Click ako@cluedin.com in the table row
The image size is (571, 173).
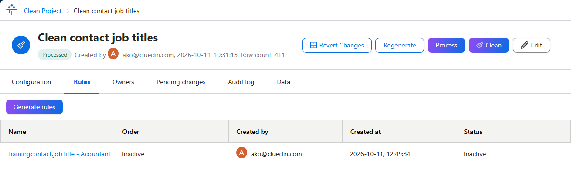coord(277,154)
